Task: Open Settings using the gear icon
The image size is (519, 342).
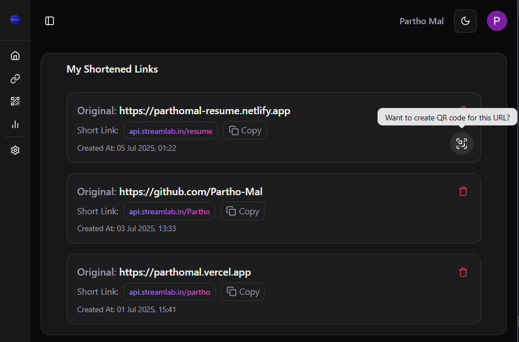Action: point(15,150)
